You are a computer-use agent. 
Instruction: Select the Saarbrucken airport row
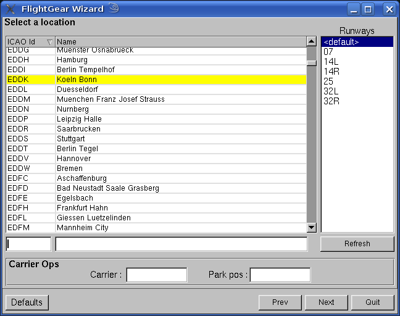[x=156, y=129]
